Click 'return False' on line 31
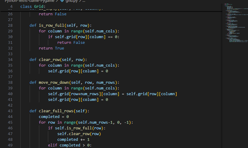Viewport: 248px width, 148px height. click(71, 43)
